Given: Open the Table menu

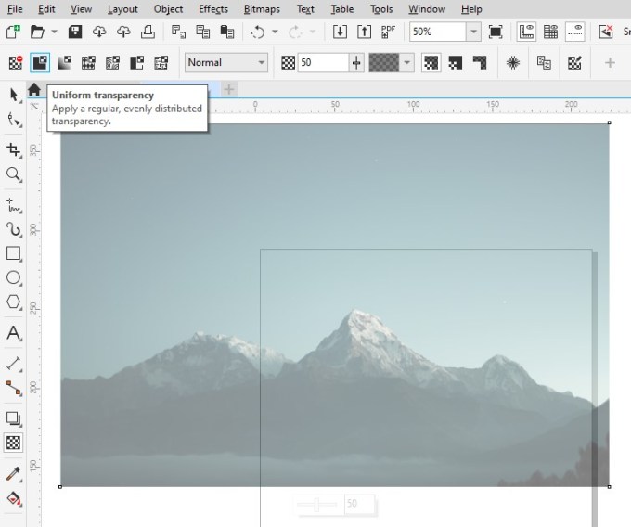Looking at the screenshot, I should tap(342, 9).
